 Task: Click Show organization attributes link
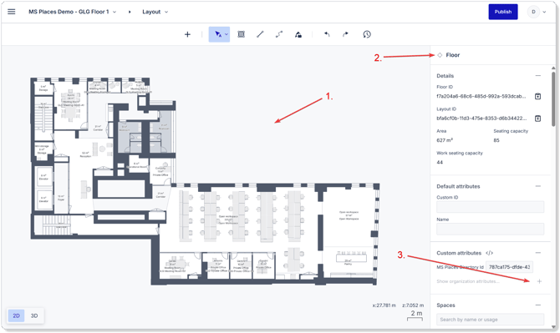[x=468, y=281]
